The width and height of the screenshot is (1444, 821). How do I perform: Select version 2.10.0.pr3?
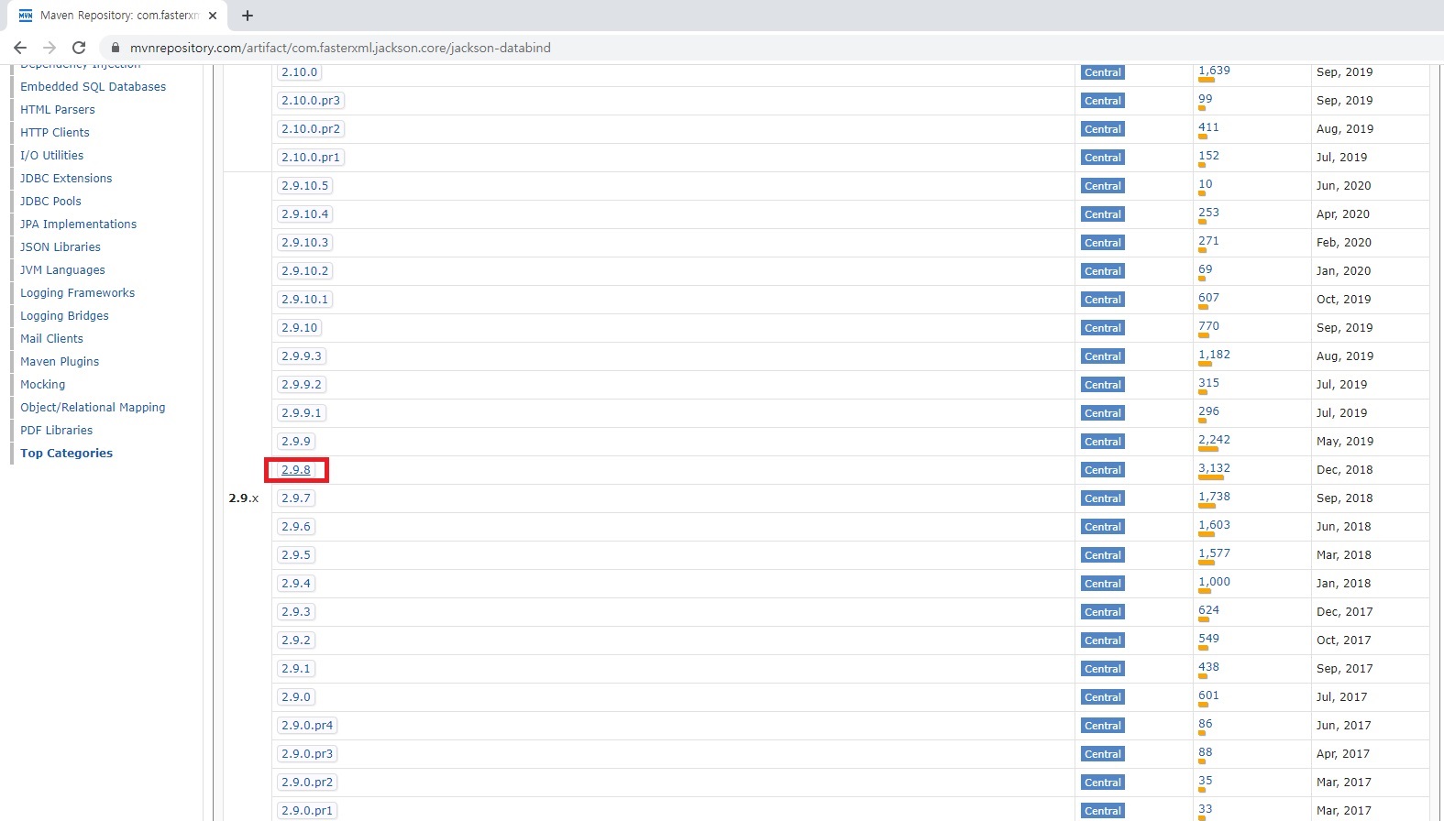(311, 101)
